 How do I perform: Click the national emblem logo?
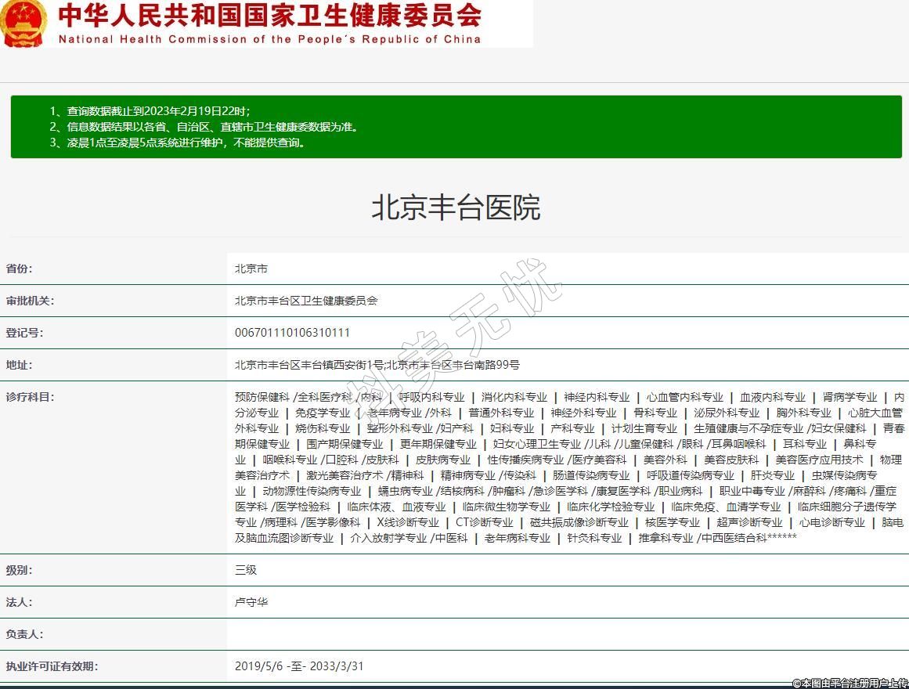click(x=24, y=24)
